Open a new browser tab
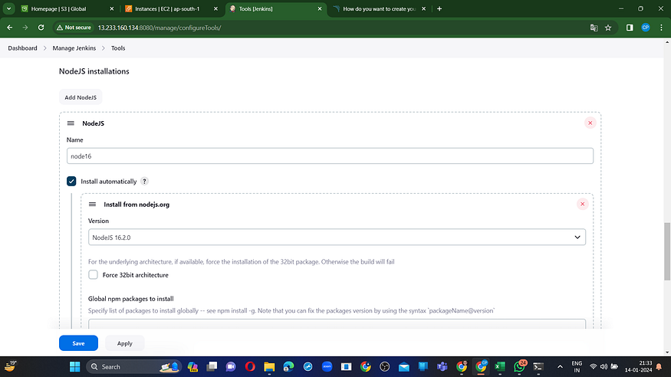The image size is (671, 377). [439, 8]
